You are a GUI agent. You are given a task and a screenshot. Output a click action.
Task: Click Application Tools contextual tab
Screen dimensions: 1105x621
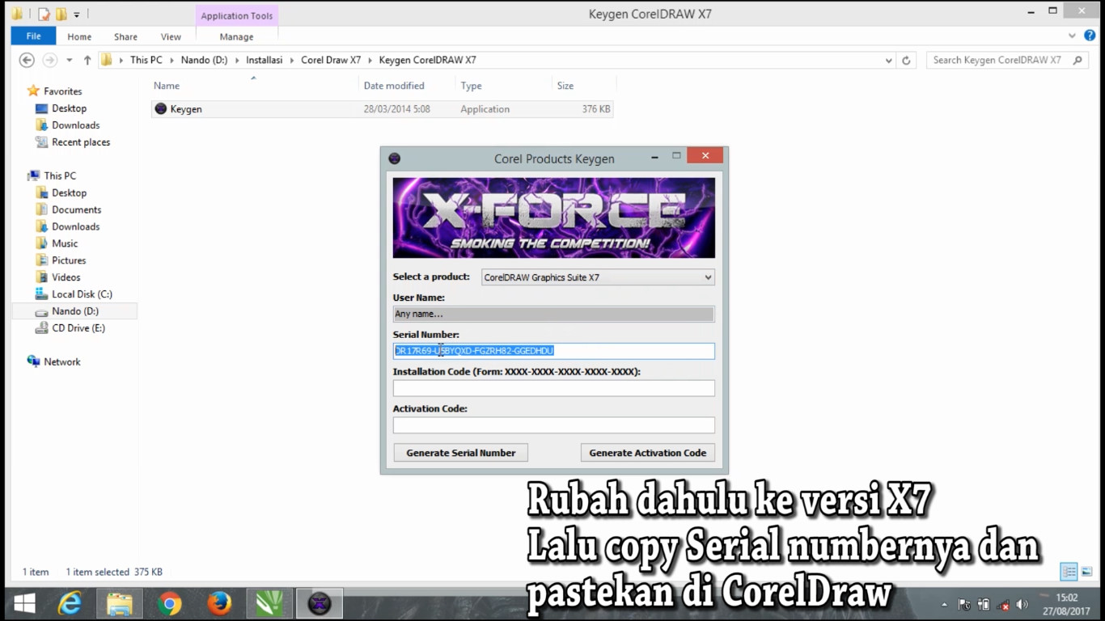coord(237,15)
